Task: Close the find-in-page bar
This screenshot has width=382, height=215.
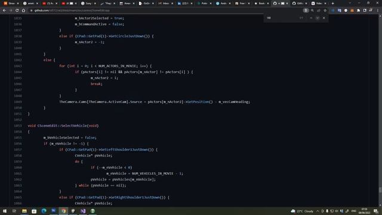Action: (324, 18)
